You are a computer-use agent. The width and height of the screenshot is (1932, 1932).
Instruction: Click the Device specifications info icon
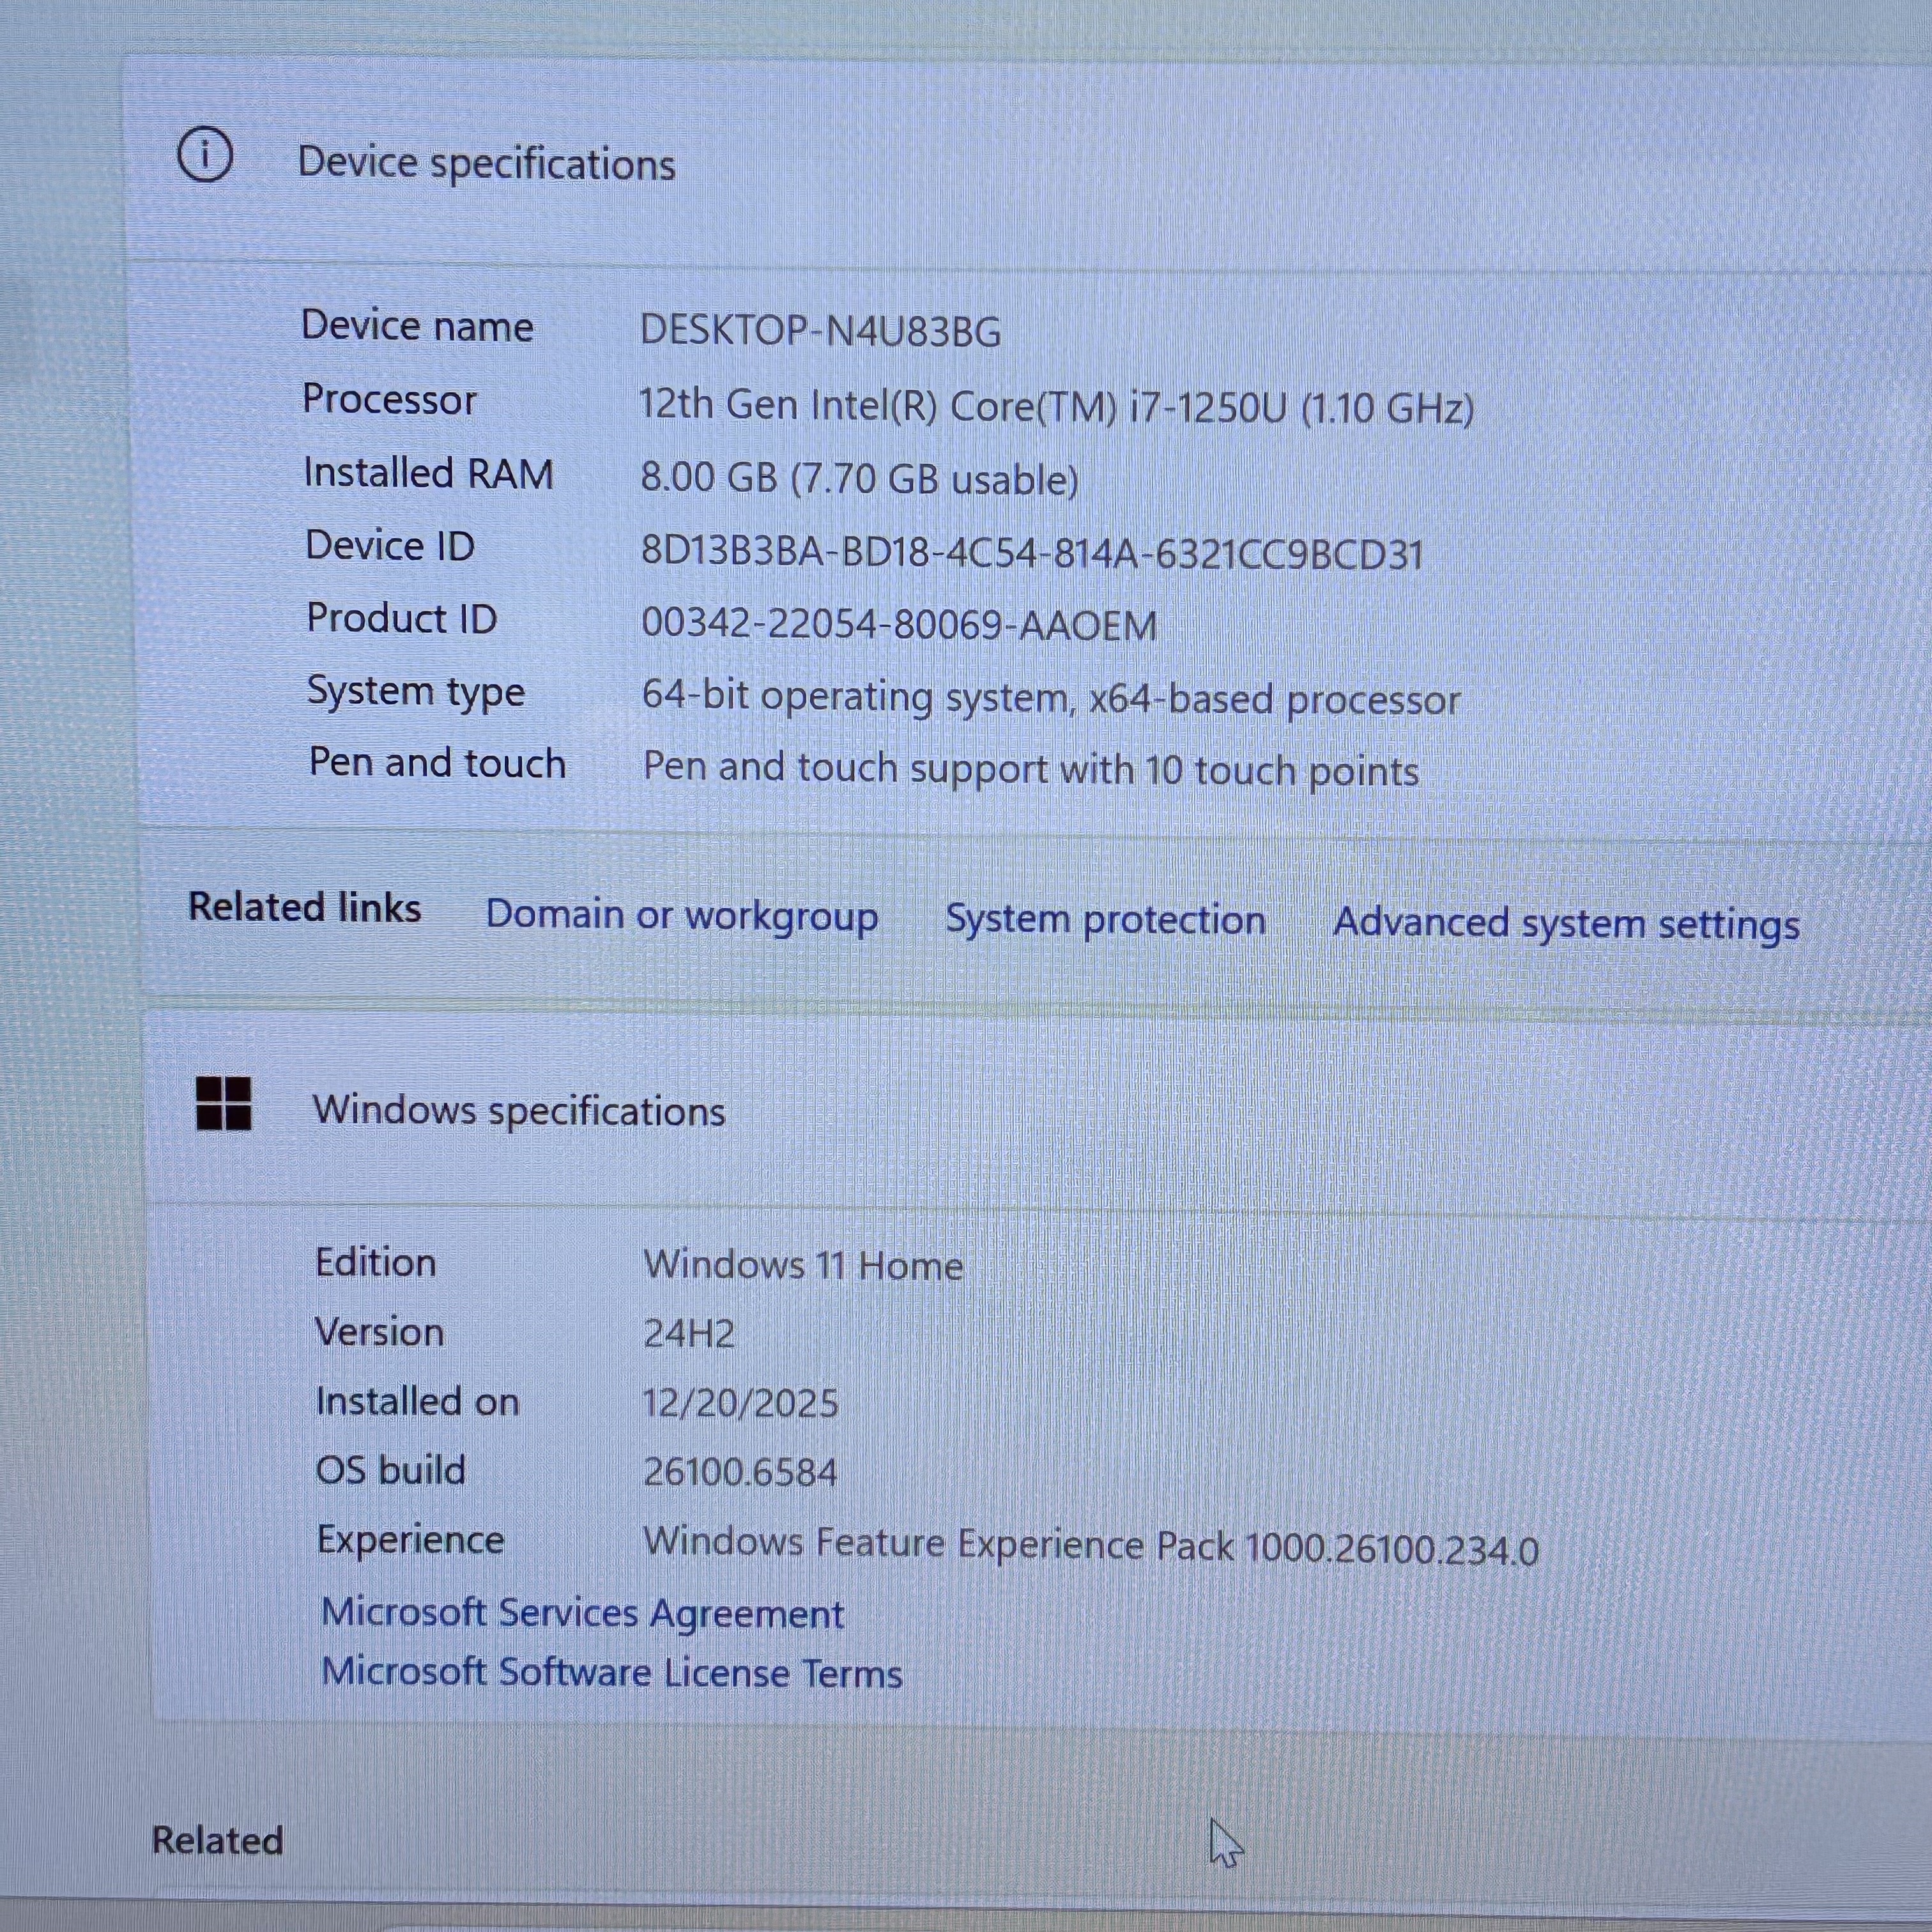pyautogui.click(x=205, y=156)
